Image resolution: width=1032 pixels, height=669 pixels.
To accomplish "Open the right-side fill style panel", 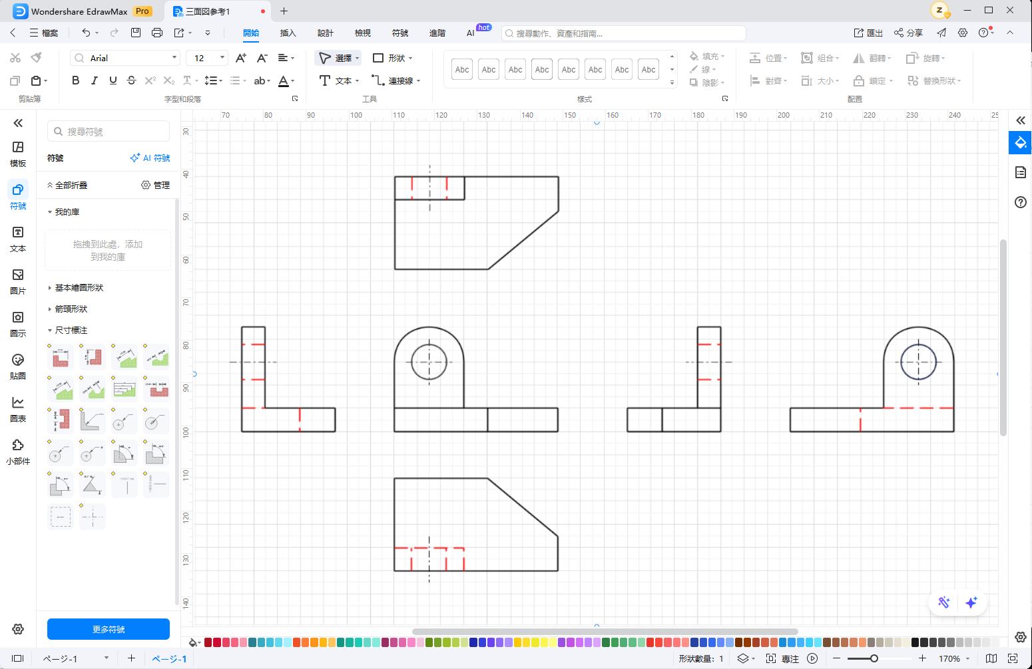I will [1020, 142].
